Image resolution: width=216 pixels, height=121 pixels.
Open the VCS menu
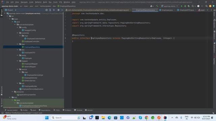pos(60,2)
